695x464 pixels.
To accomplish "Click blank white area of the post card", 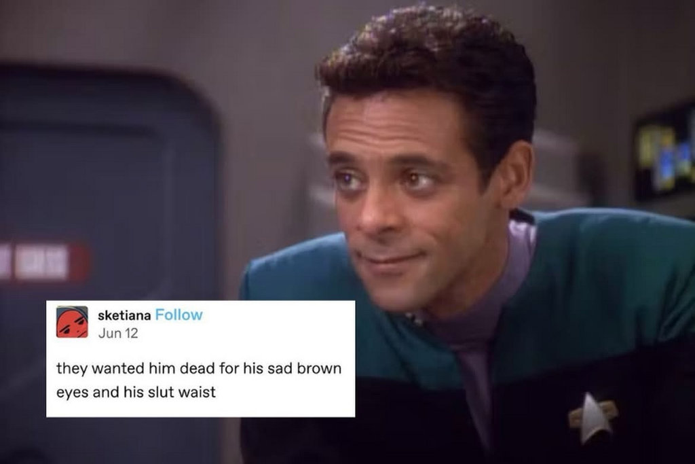I will [x=275, y=328].
